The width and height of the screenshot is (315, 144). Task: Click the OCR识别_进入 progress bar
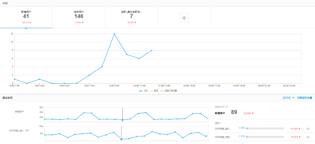265,129
